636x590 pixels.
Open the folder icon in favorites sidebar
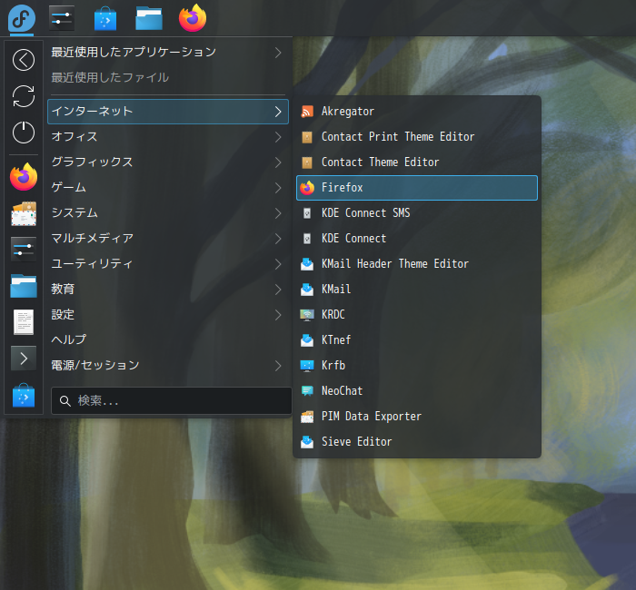coord(24,286)
